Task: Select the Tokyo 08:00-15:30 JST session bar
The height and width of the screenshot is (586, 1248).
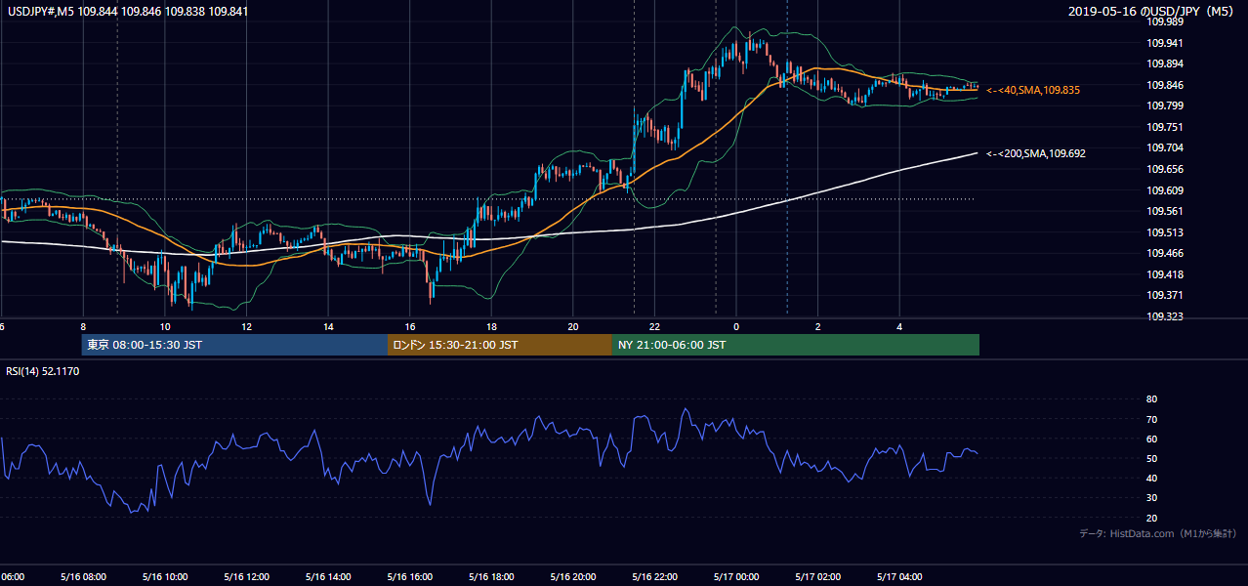Action: tap(235, 345)
